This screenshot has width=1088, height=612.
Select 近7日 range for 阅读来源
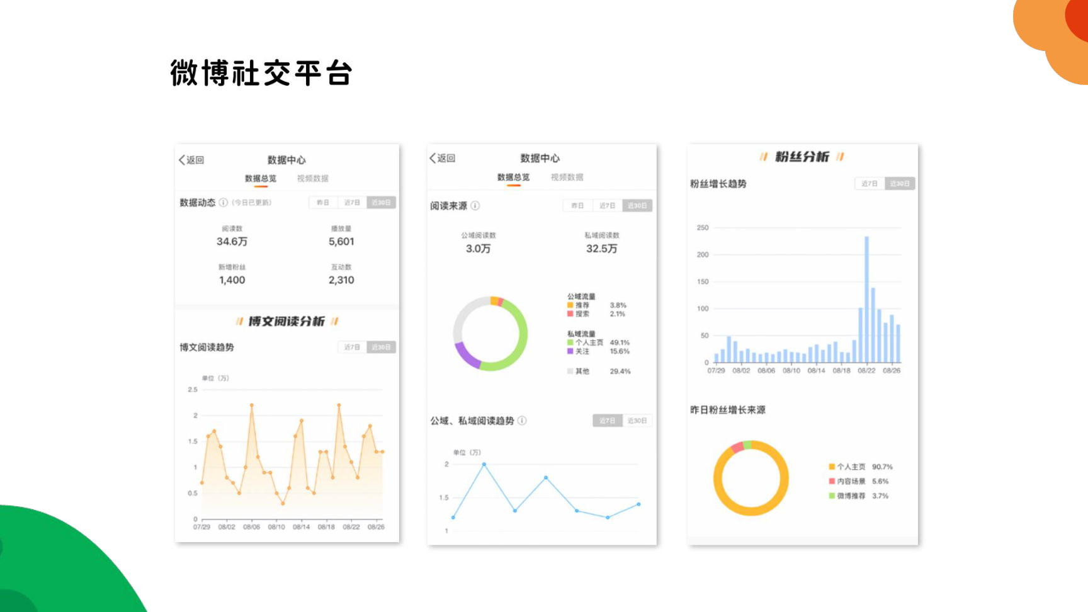pyautogui.click(x=608, y=206)
